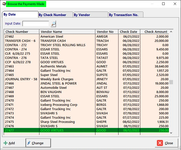Click the 20,000.00 check amount
This screenshot has width=181, height=150.
[161, 41]
